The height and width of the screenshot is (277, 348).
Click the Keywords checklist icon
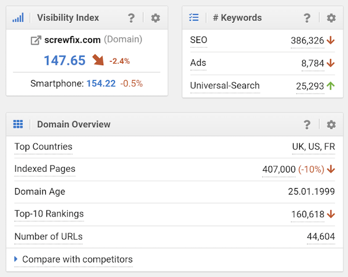coord(194,18)
